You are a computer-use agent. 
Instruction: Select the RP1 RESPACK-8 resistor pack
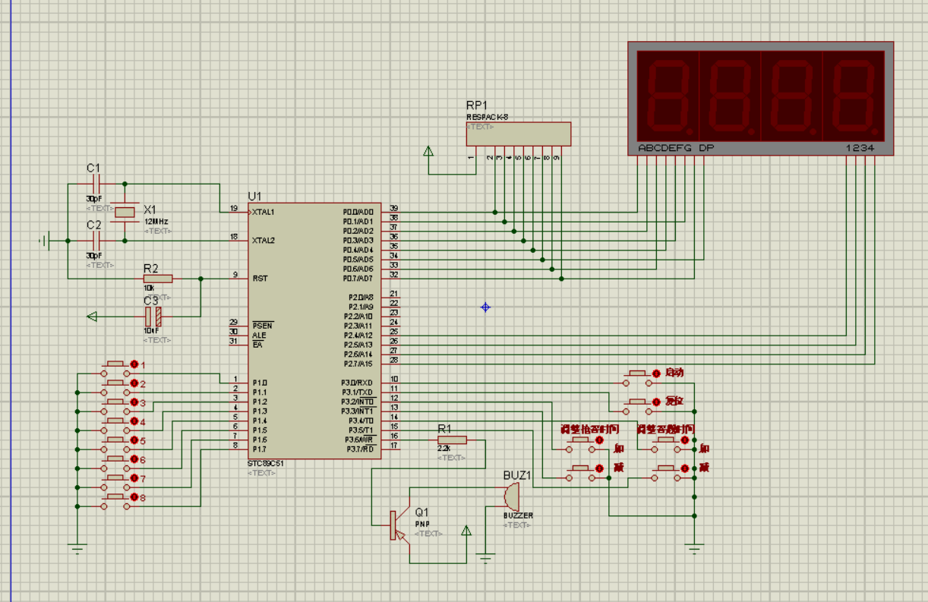pyautogui.click(x=518, y=134)
